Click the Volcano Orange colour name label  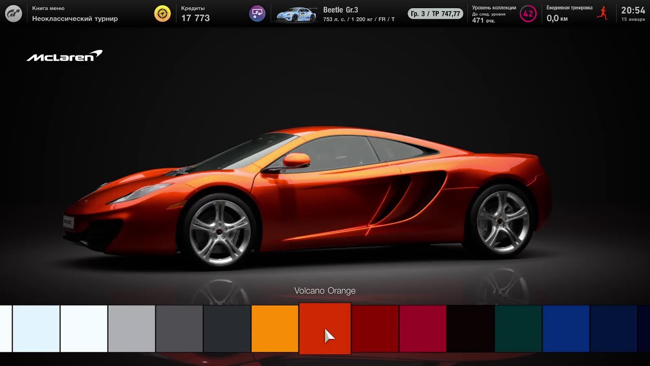325,291
